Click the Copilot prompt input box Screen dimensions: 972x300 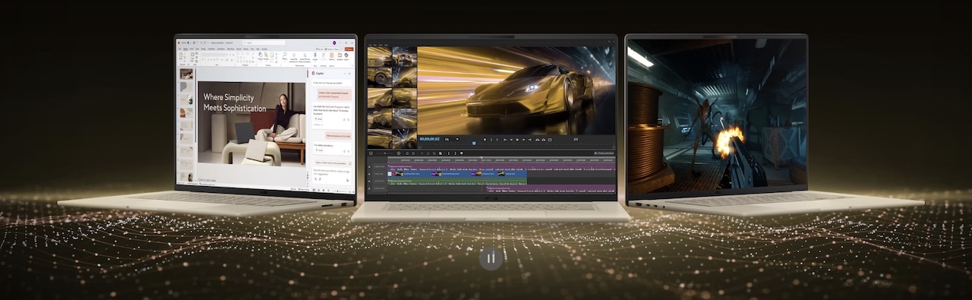[x=331, y=175]
